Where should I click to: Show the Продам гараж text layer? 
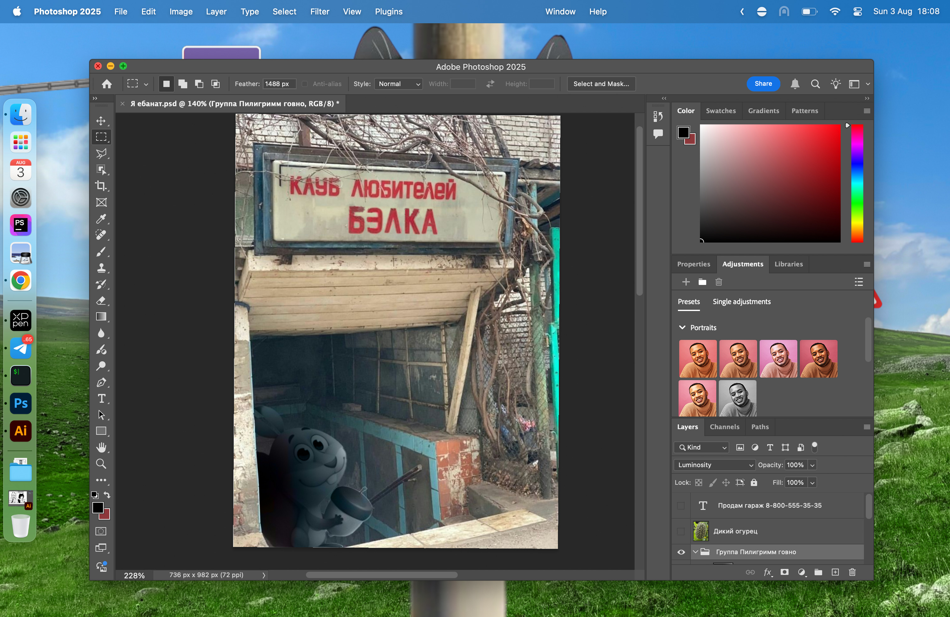[681, 506]
